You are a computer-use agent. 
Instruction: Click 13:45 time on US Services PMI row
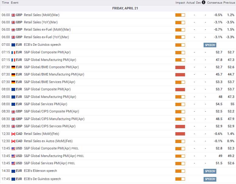(x=6, y=163)
